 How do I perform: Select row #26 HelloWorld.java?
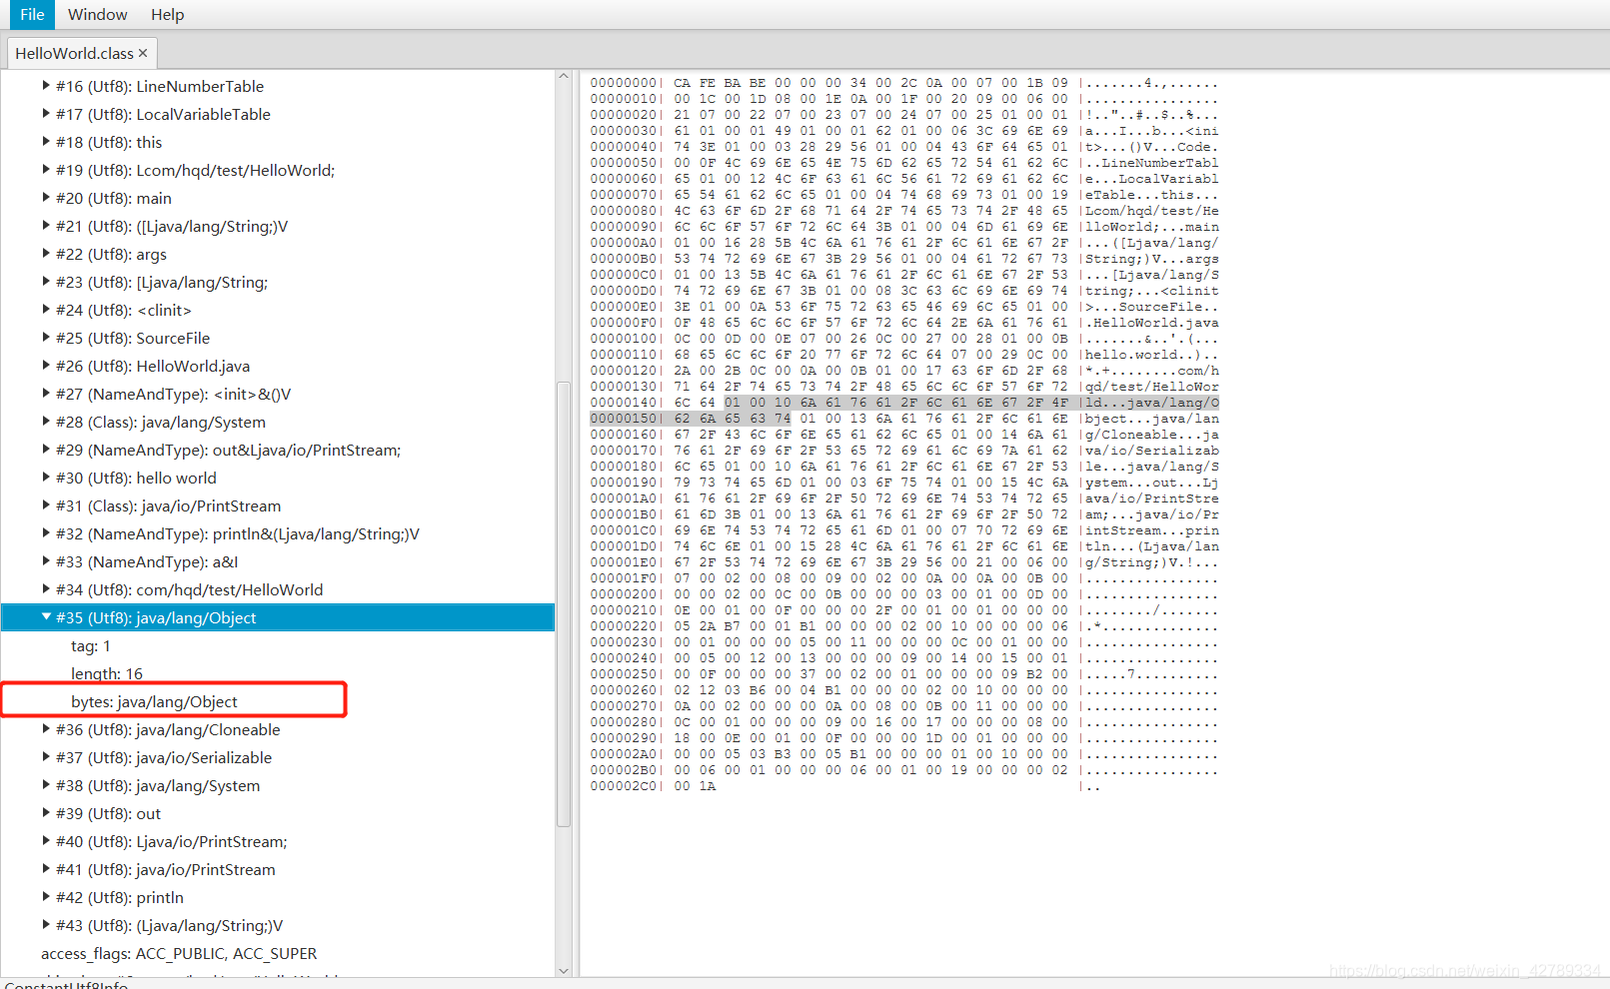point(278,366)
